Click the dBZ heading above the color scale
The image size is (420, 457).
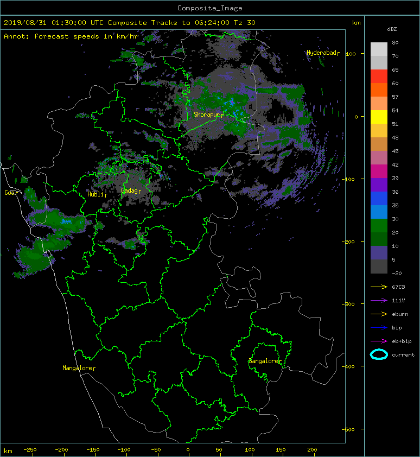pos(392,29)
